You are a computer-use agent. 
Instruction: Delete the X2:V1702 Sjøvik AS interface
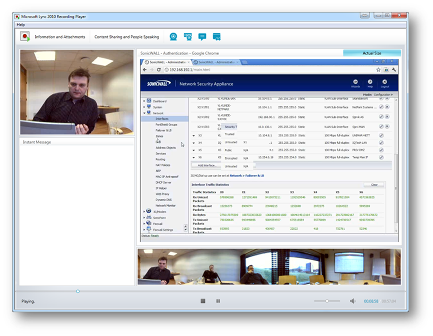click(387, 116)
